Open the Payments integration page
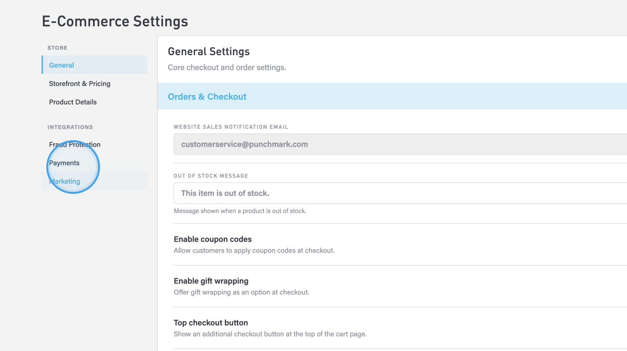The image size is (627, 351). click(x=64, y=163)
